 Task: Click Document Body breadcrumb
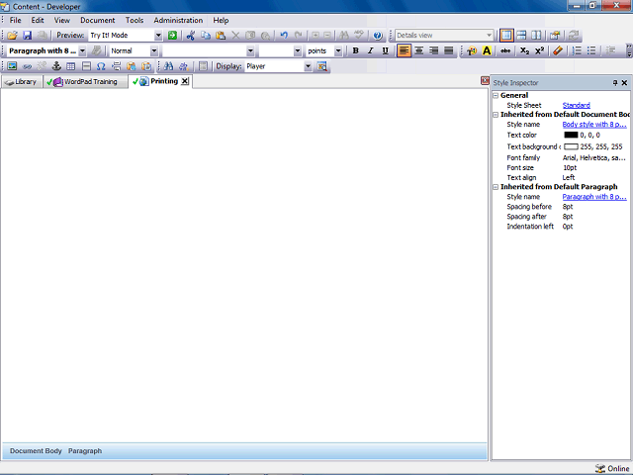tap(36, 451)
